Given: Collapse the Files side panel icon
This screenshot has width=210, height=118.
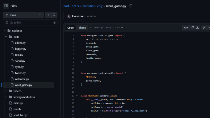Looking at the screenshot, I should click(6, 6).
